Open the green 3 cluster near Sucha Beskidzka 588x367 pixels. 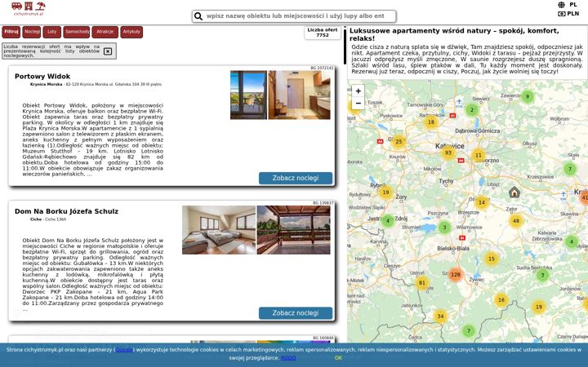pos(542,276)
